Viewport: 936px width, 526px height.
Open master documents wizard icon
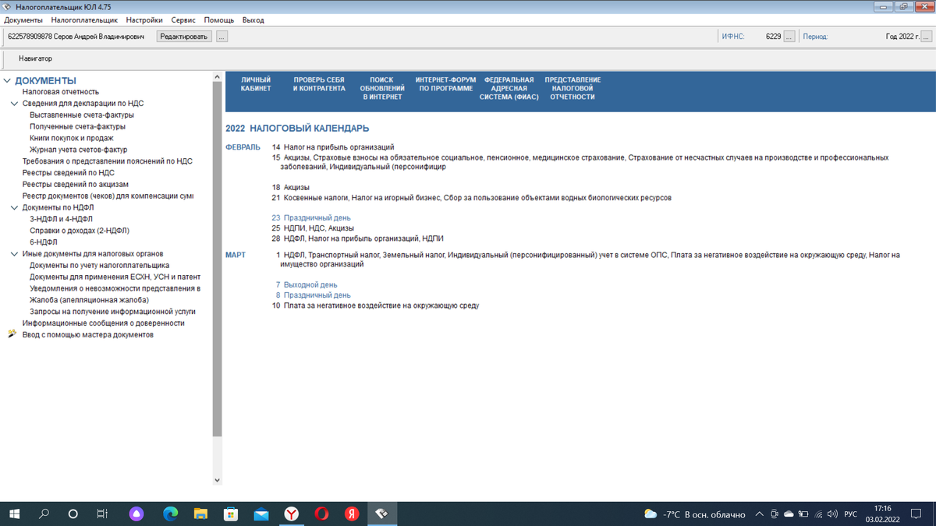[x=12, y=334]
